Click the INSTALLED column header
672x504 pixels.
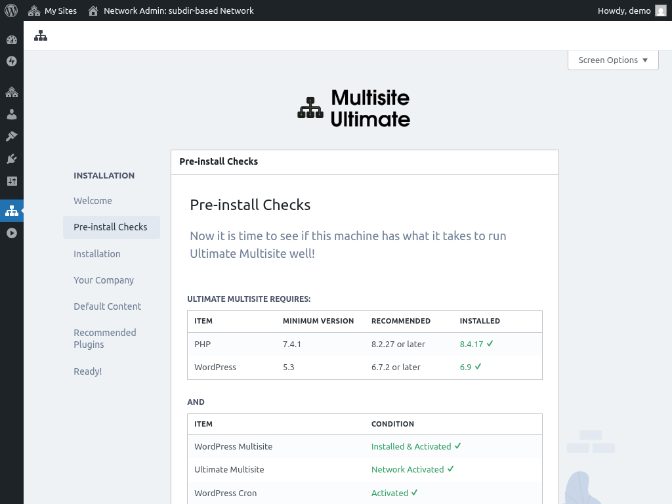[480, 321]
